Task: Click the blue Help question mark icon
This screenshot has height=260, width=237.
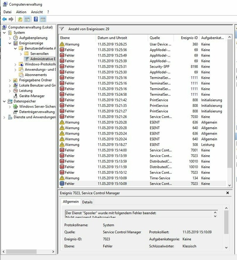Action: [35, 19]
